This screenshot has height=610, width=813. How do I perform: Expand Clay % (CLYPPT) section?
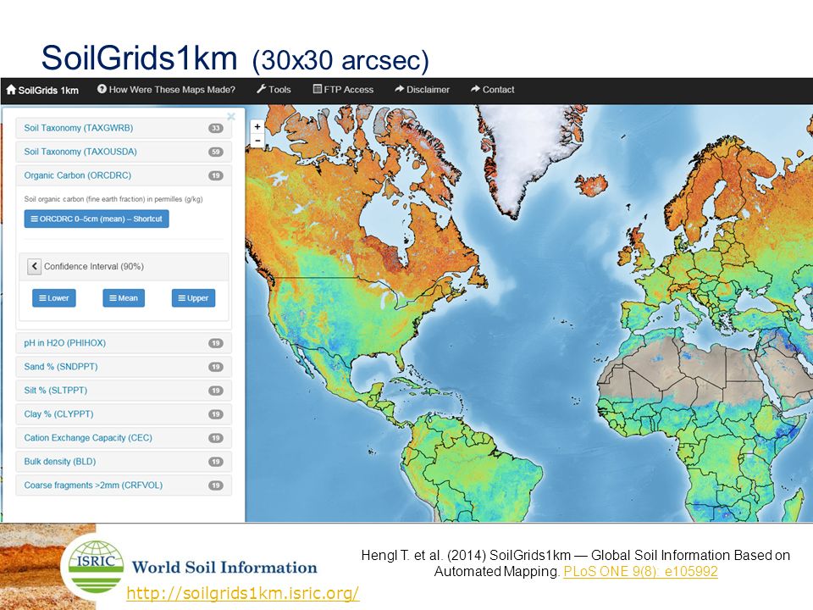point(124,414)
